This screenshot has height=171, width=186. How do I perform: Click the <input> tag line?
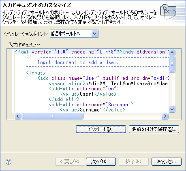[36, 73]
